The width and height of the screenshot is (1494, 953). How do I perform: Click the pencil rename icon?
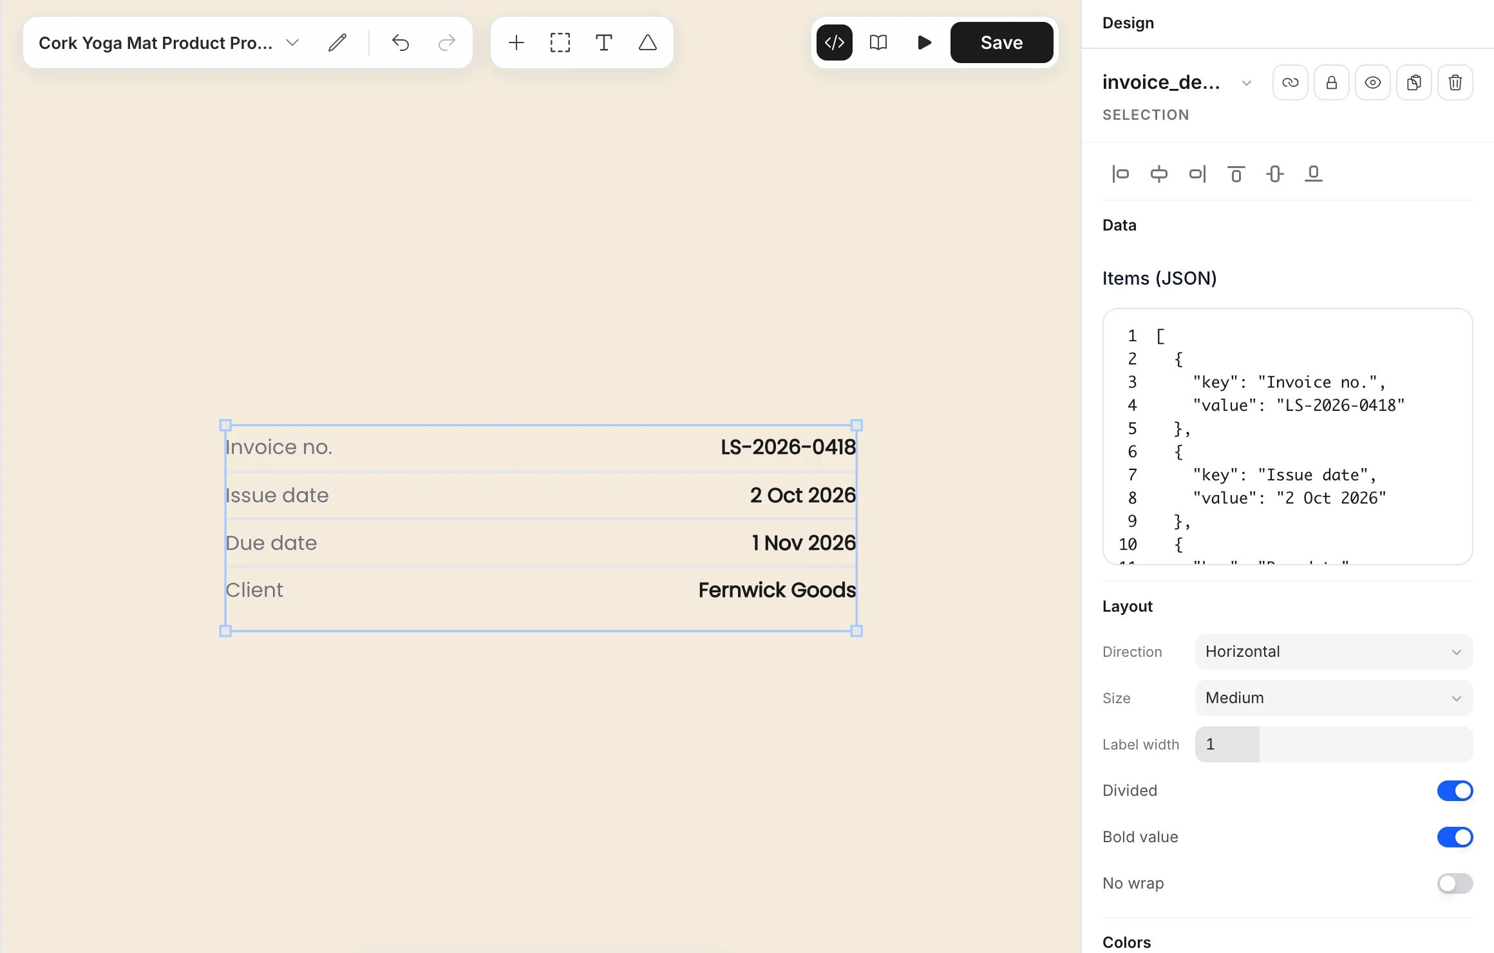(337, 43)
